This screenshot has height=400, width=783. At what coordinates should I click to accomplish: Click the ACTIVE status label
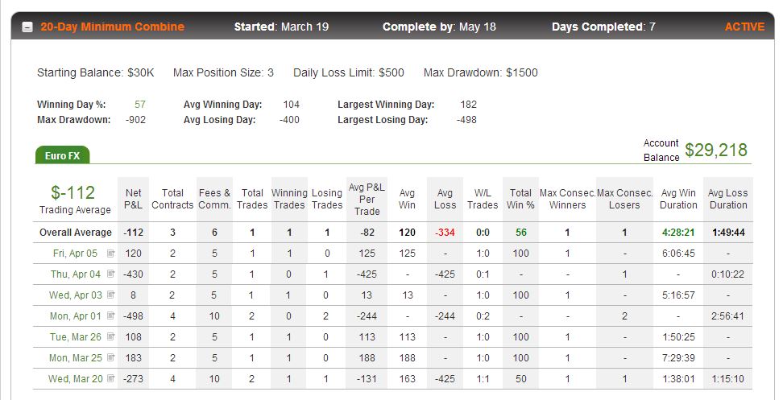(744, 27)
